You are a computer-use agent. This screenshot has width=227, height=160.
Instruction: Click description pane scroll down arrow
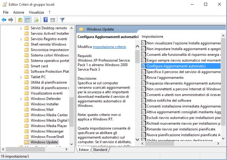point(137,140)
